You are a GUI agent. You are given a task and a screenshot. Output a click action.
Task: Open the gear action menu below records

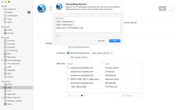(x=82, y=96)
